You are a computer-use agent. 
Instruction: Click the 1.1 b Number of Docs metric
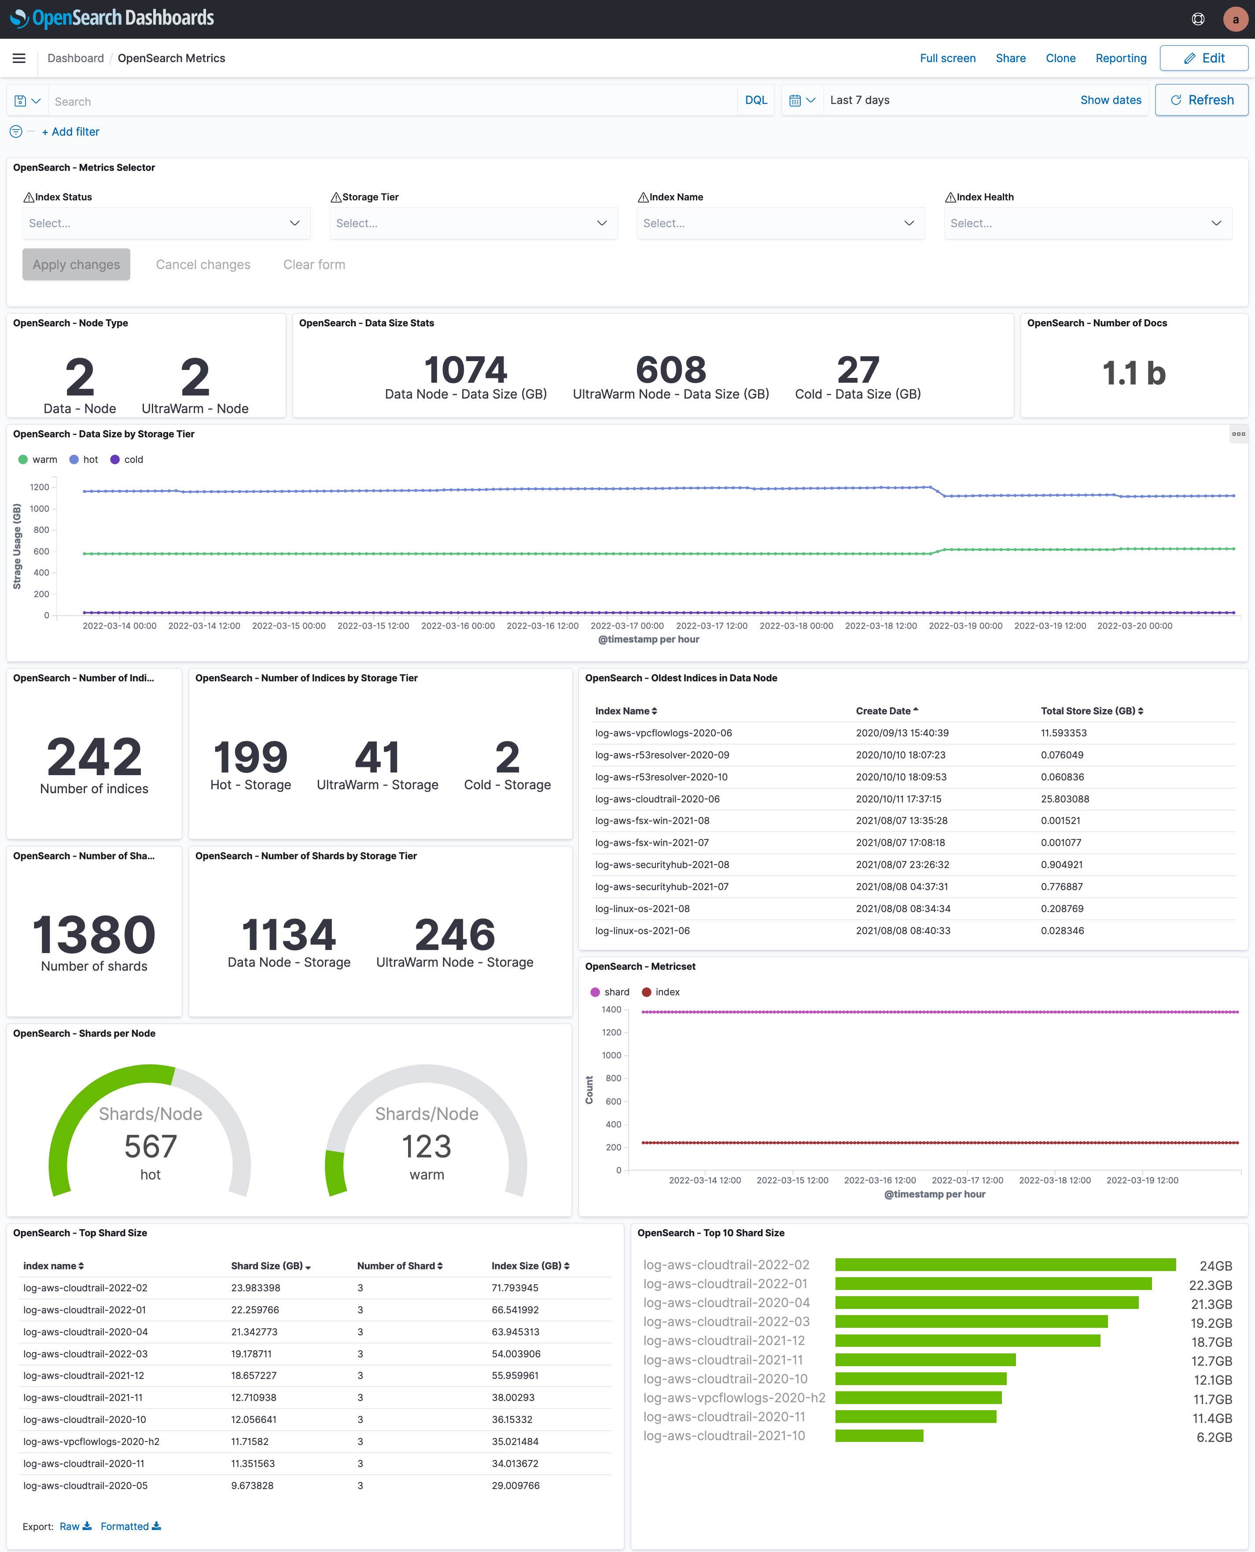[x=1134, y=373]
